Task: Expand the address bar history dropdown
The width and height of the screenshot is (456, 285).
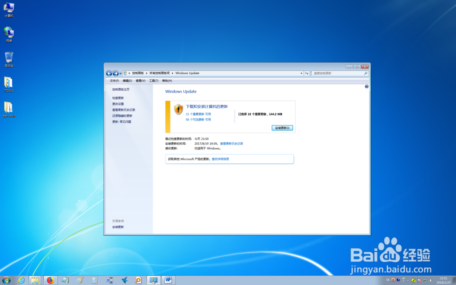Action: pos(301,73)
